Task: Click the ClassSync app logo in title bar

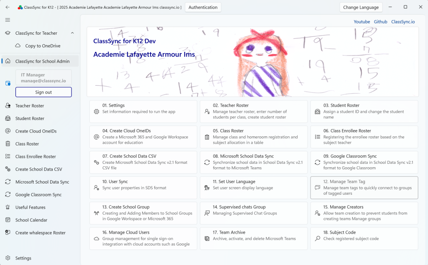Action: (20, 8)
